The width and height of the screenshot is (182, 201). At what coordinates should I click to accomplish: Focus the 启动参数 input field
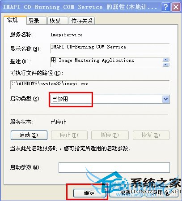click(114, 167)
